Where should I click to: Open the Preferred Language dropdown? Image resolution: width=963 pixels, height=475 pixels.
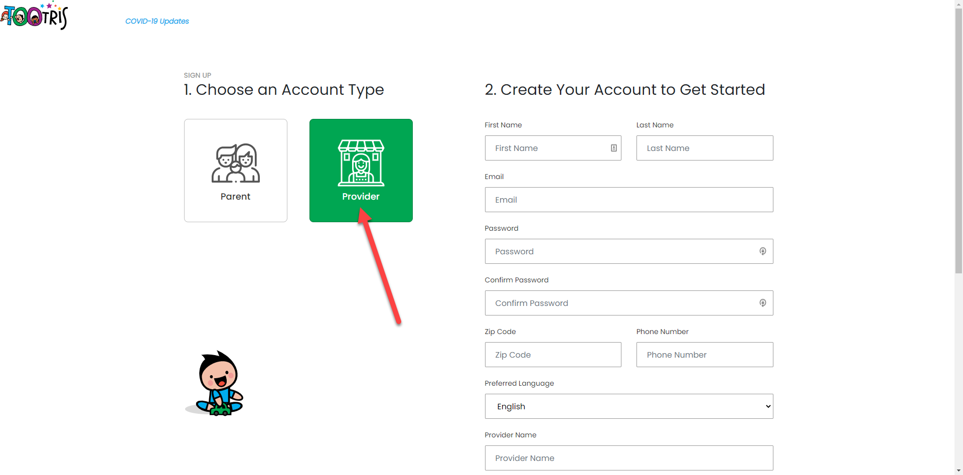point(628,406)
